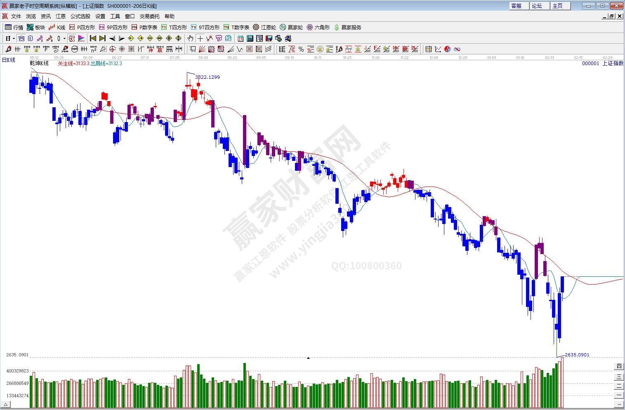Open the P四方形 tool
The image size is (625, 410).
[x=82, y=27]
